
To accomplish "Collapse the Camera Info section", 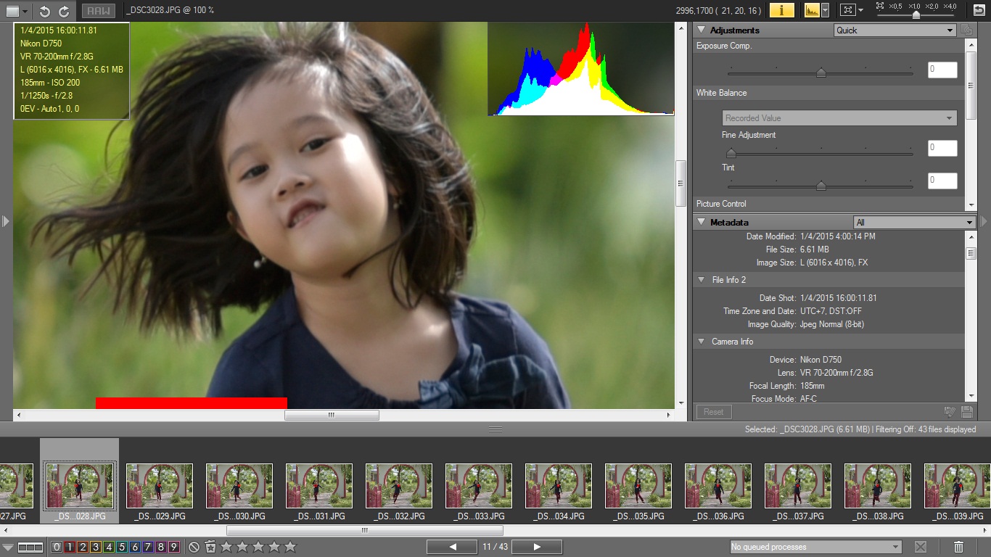I will coord(702,342).
